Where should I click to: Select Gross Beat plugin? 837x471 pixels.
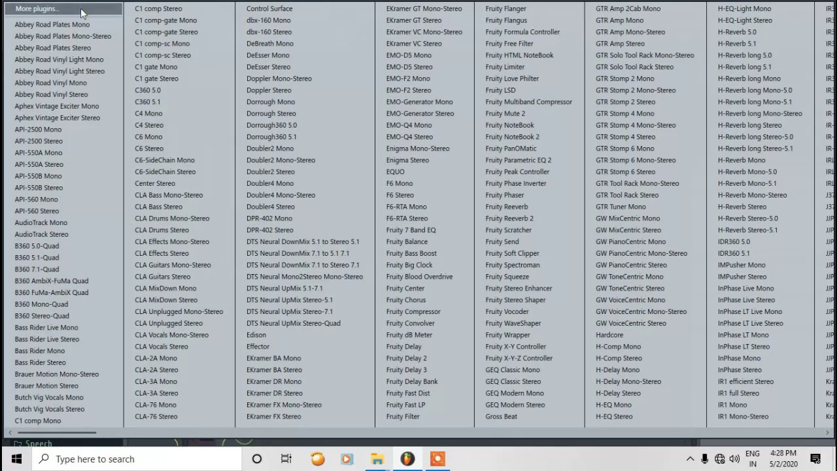(501, 416)
